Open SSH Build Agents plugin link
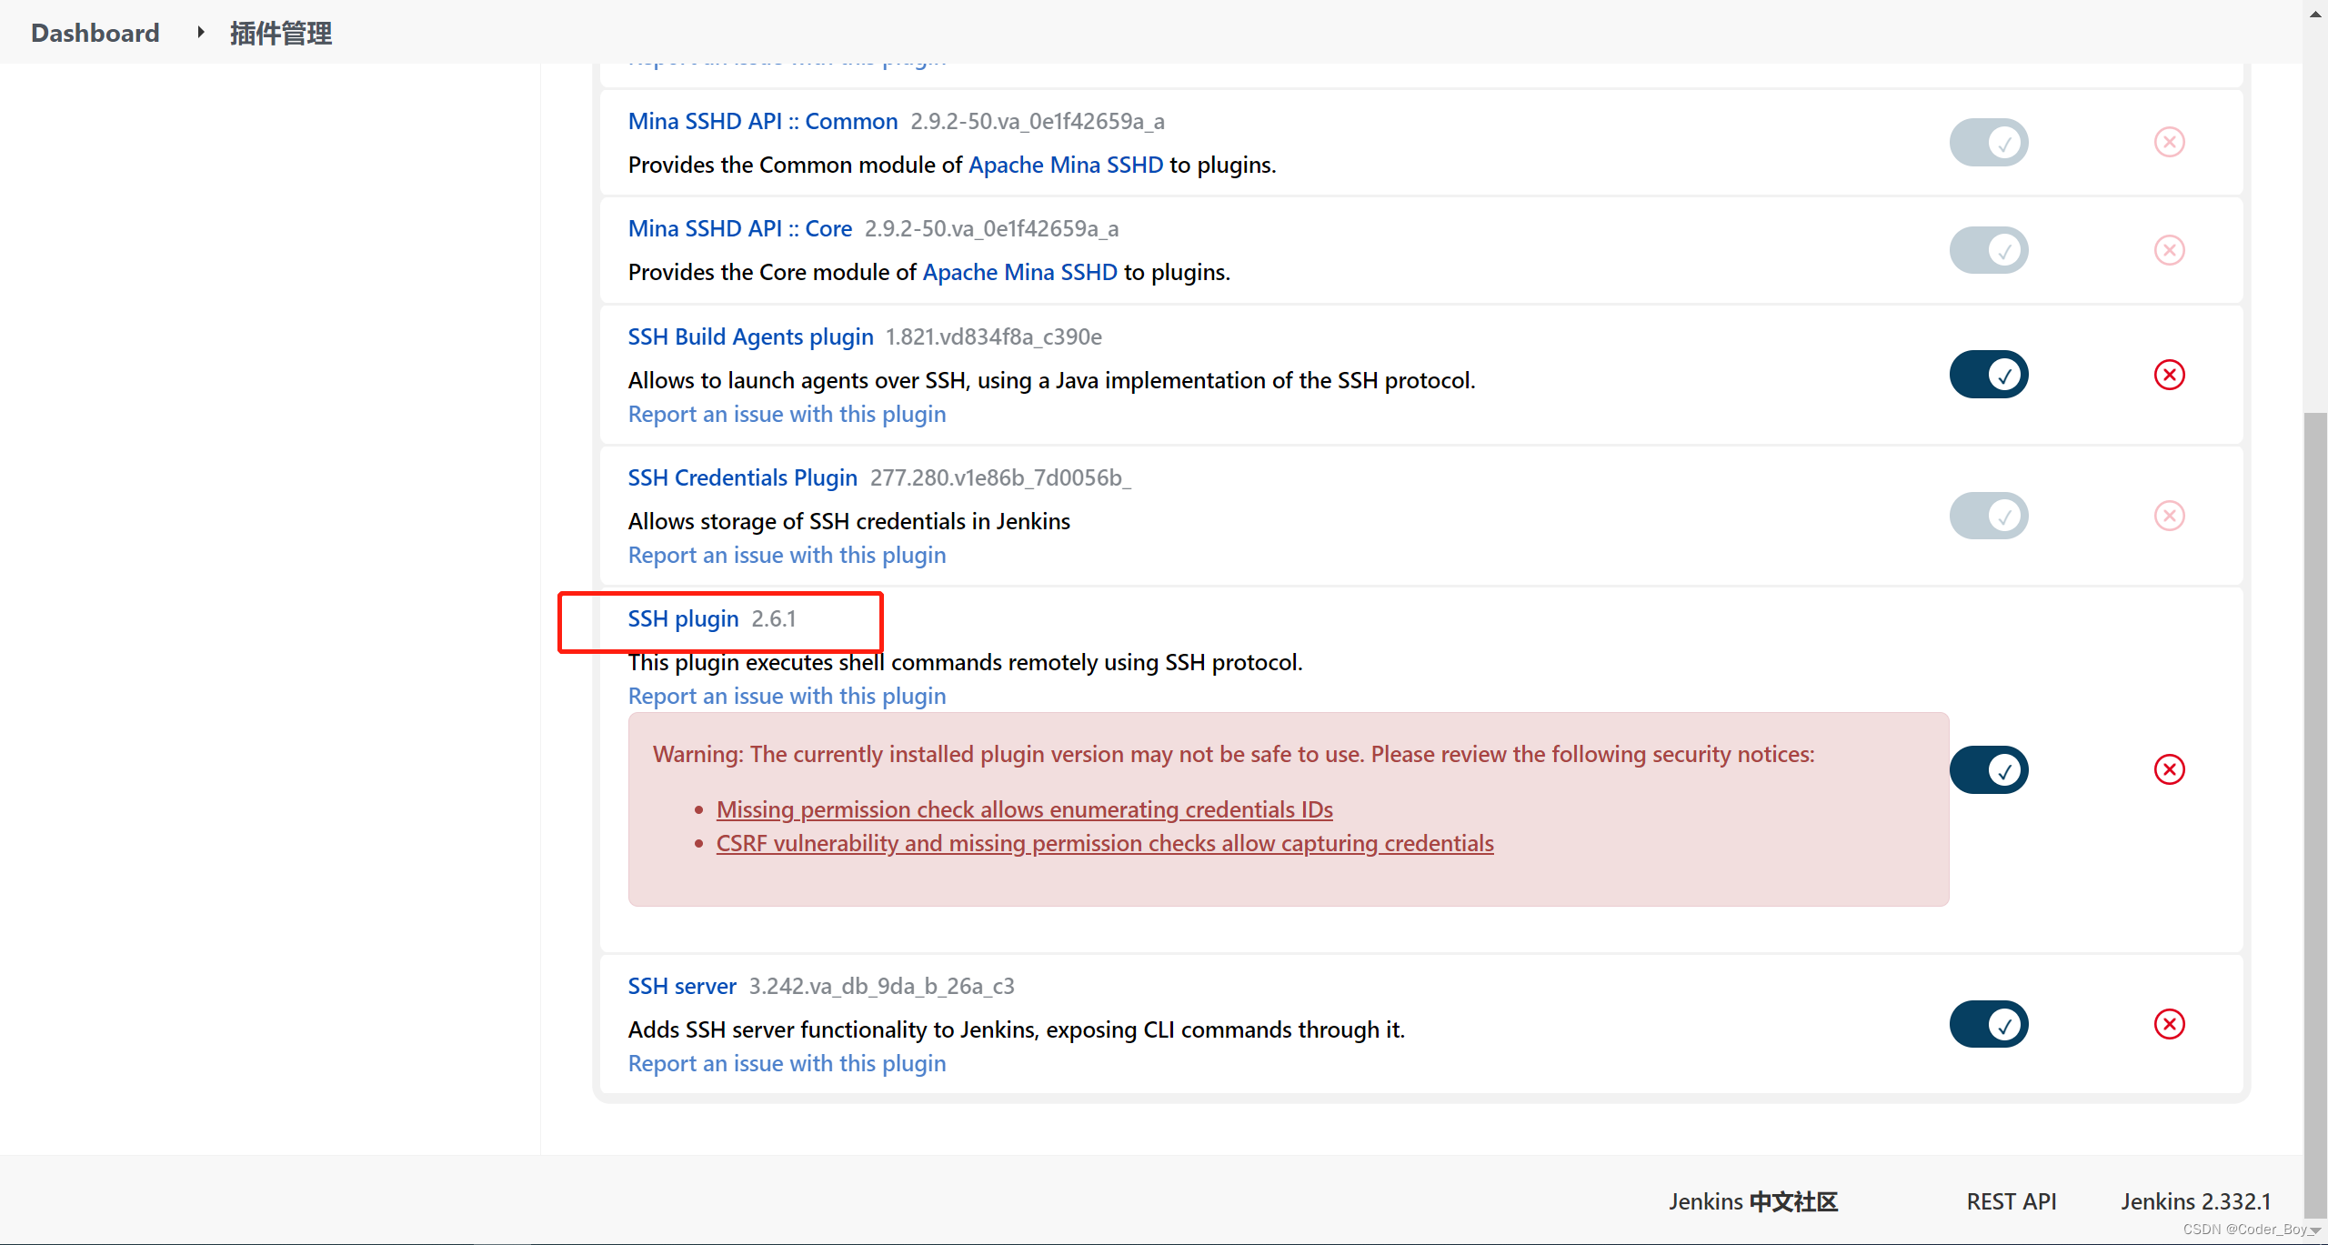 point(750,336)
